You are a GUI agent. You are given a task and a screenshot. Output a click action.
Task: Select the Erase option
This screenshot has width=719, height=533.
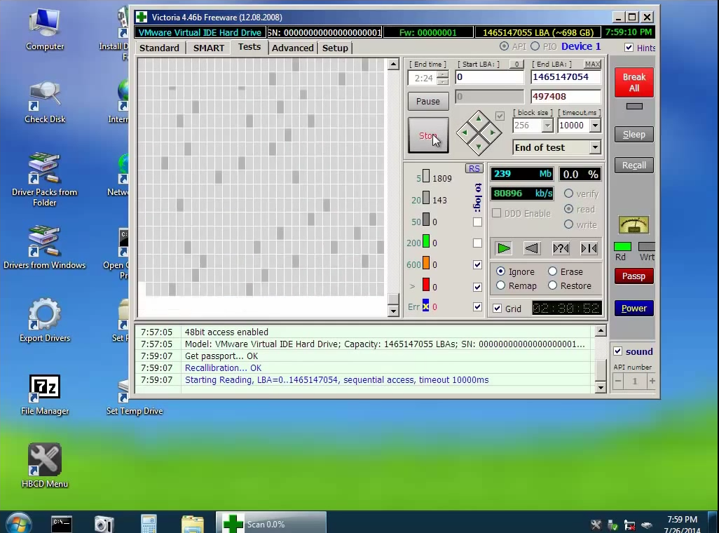point(552,271)
